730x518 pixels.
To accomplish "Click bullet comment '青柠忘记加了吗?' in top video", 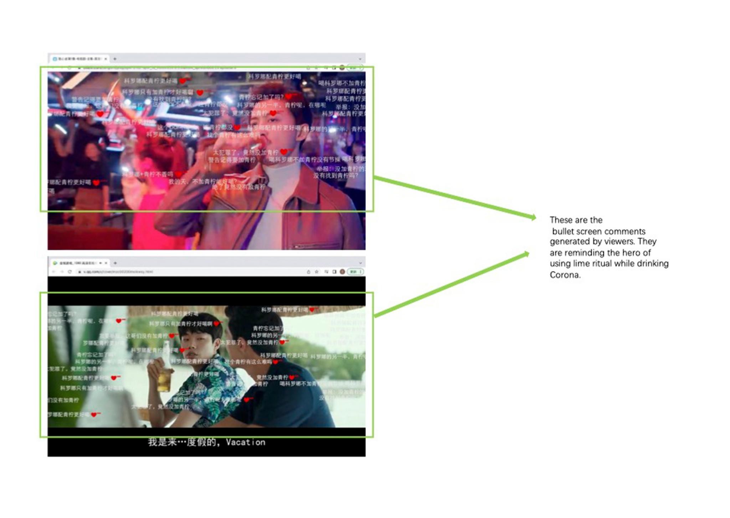I will 261,97.
